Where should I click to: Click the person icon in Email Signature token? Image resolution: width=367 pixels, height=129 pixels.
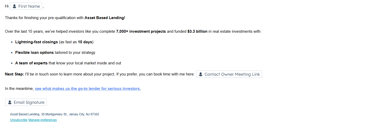pyautogui.click(x=10, y=102)
